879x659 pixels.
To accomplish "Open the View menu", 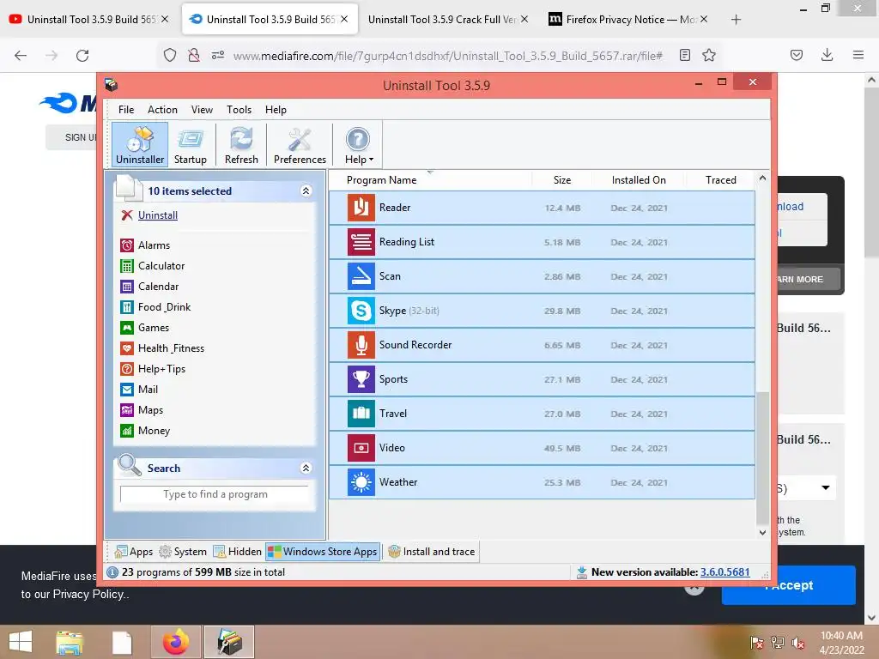I will pos(202,110).
